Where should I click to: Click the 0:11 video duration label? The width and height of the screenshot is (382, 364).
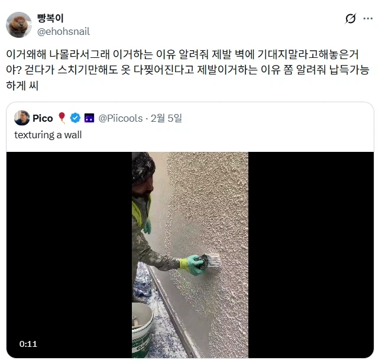(x=28, y=344)
